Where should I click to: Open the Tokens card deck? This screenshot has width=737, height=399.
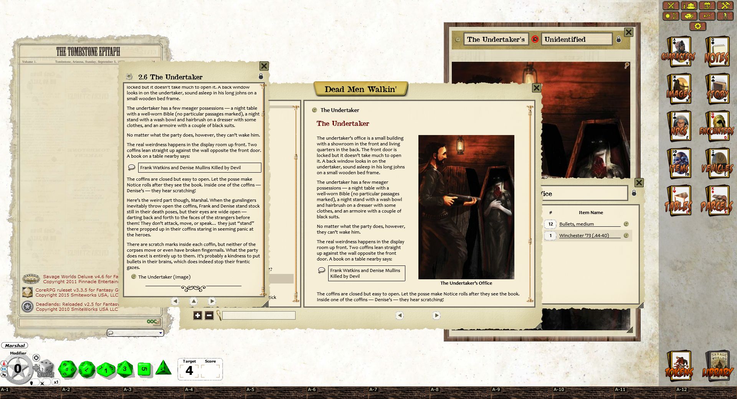pyautogui.click(x=679, y=367)
